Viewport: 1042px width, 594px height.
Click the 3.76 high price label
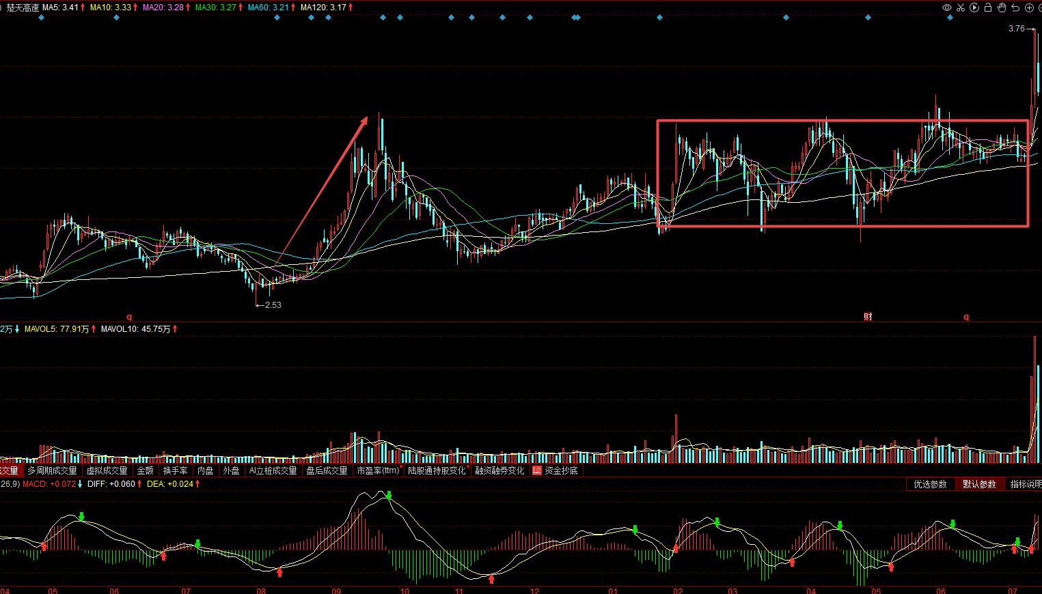point(1016,29)
